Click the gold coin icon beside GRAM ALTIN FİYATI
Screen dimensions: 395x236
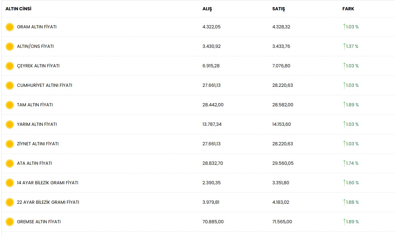pos(10,27)
